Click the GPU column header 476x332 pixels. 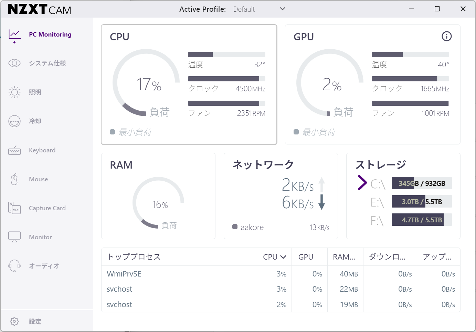click(306, 257)
